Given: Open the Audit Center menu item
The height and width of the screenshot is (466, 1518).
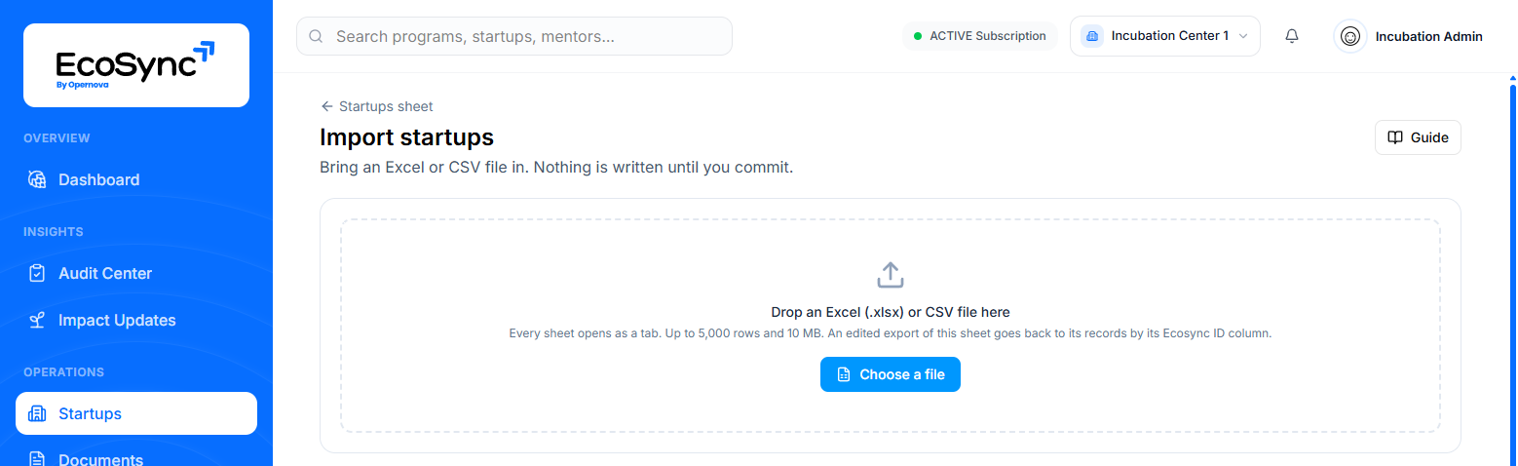Looking at the screenshot, I should click(x=136, y=273).
